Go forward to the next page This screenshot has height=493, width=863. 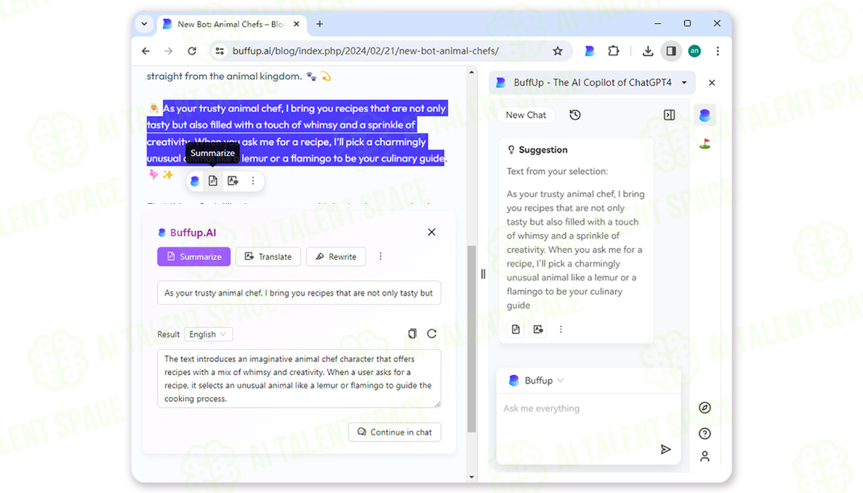168,51
